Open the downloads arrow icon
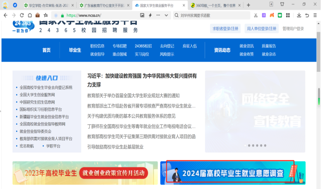 click(299, 15)
